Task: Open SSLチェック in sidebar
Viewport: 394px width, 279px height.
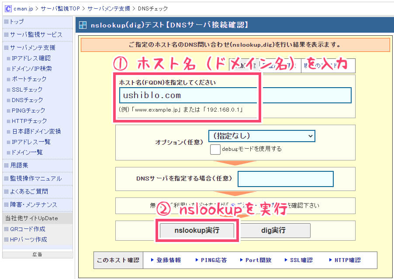Action: pyautogui.click(x=27, y=89)
